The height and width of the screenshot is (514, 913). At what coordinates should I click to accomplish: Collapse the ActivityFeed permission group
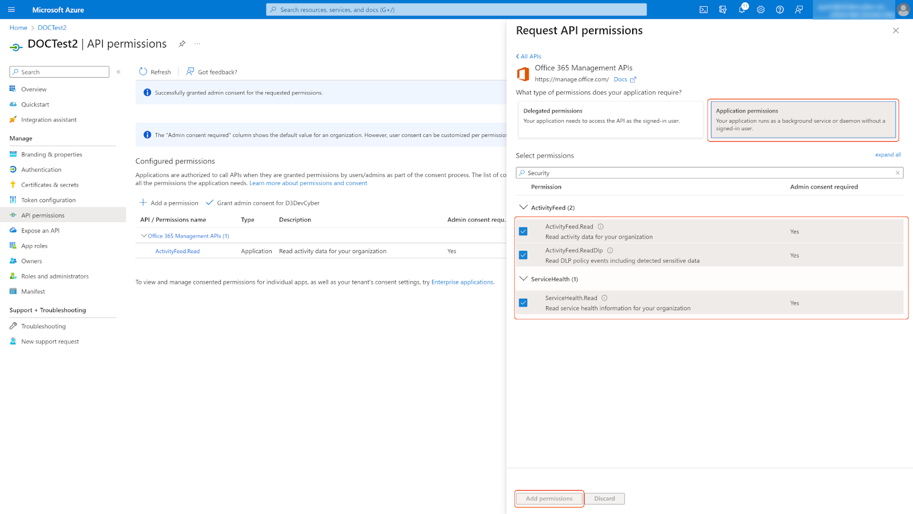pyautogui.click(x=523, y=207)
